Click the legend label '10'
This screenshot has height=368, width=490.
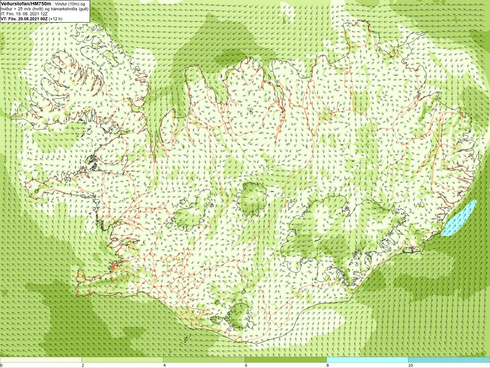(x=410, y=365)
